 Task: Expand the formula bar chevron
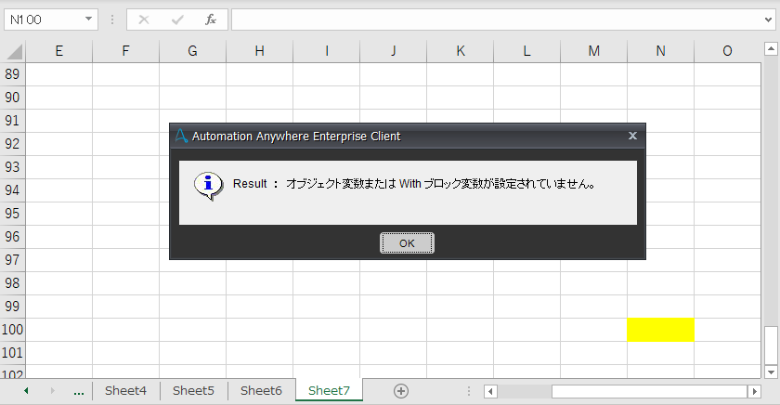point(769,20)
